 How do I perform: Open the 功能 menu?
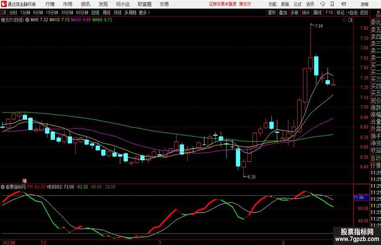tap(272, 4)
